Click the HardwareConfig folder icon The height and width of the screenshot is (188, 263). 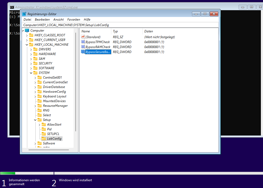(x=40, y=91)
